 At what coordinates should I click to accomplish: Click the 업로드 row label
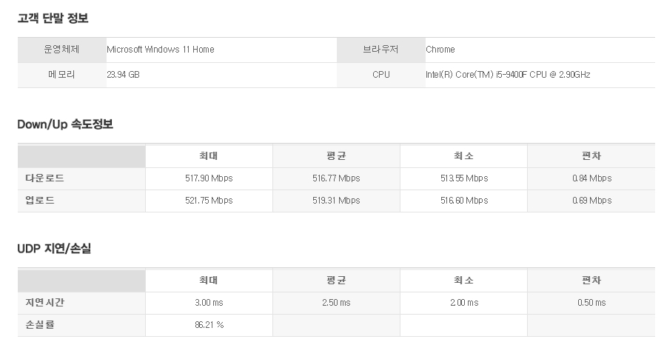(x=40, y=201)
